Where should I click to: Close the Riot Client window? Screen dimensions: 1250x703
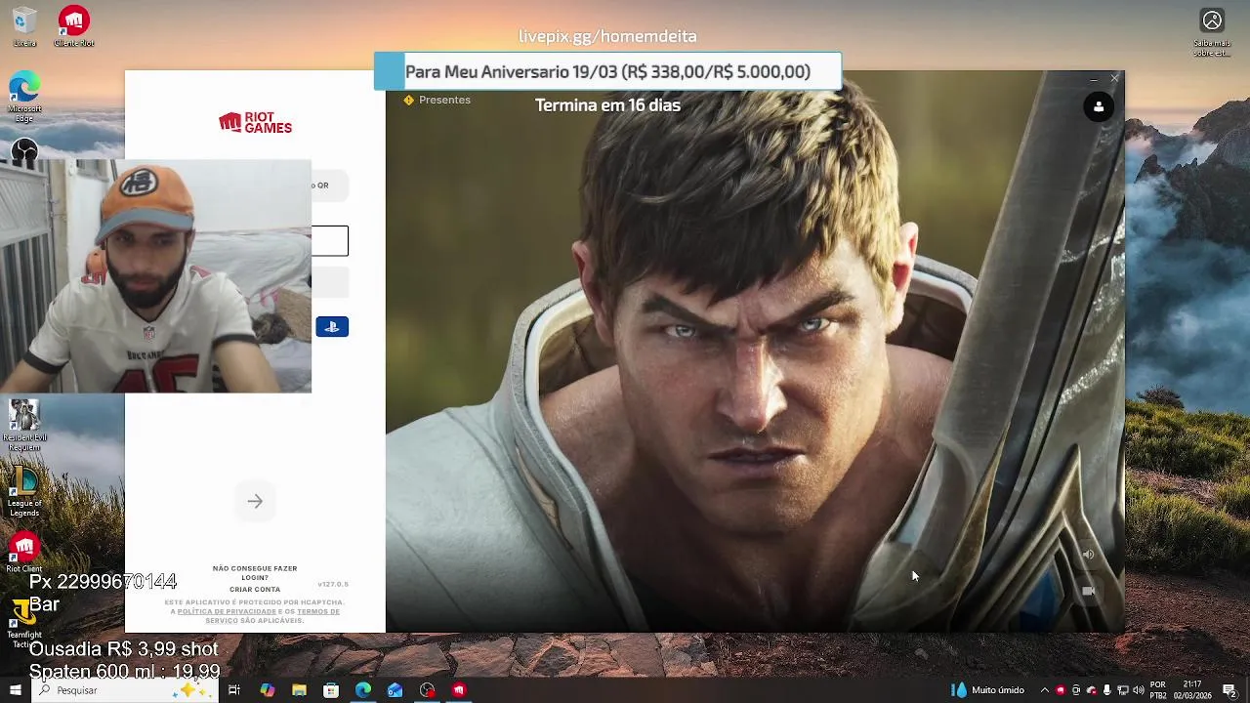point(1114,78)
